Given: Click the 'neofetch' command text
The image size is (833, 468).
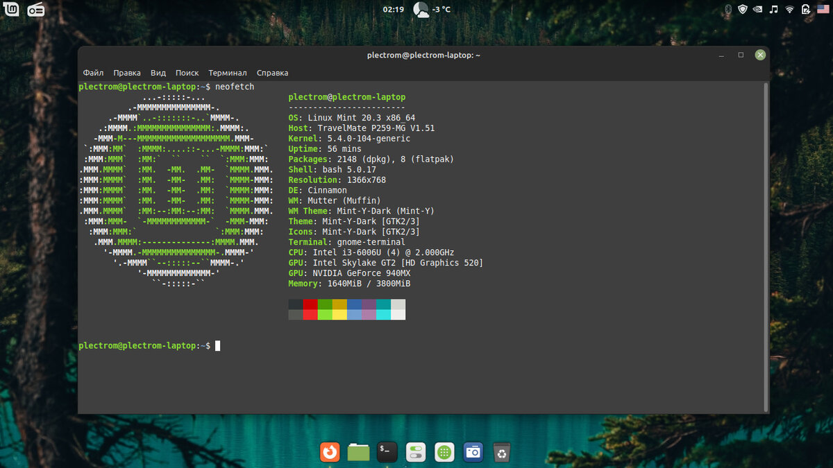Looking at the screenshot, I should [x=235, y=87].
